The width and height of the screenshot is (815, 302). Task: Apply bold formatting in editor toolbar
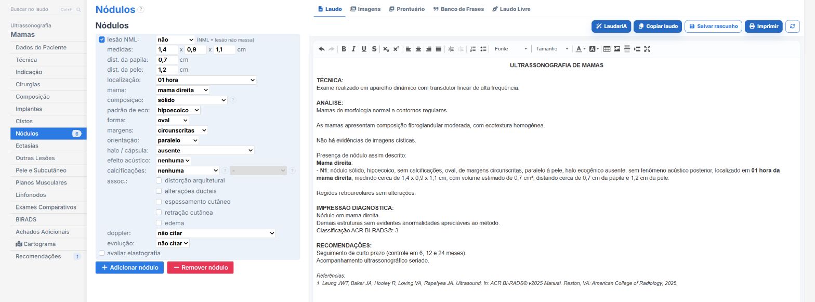pyautogui.click(x=344, y=49)
